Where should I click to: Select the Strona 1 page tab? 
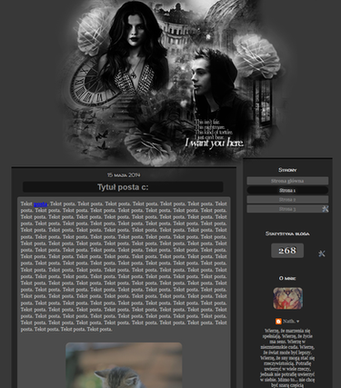(x=287, y=190)
